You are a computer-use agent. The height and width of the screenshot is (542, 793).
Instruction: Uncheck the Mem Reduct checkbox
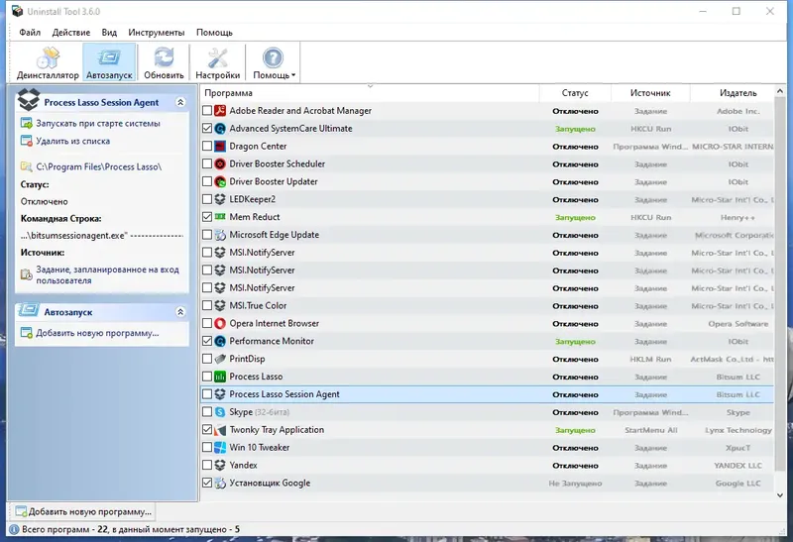(207, 217)
